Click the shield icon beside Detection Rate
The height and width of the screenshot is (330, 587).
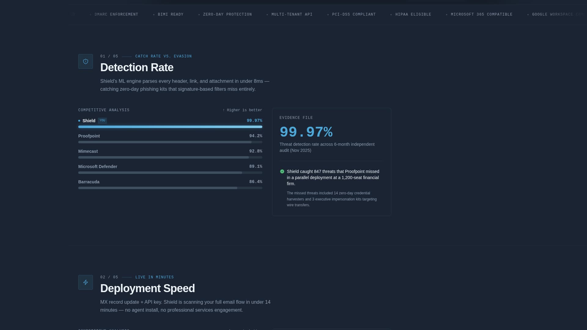86,61
